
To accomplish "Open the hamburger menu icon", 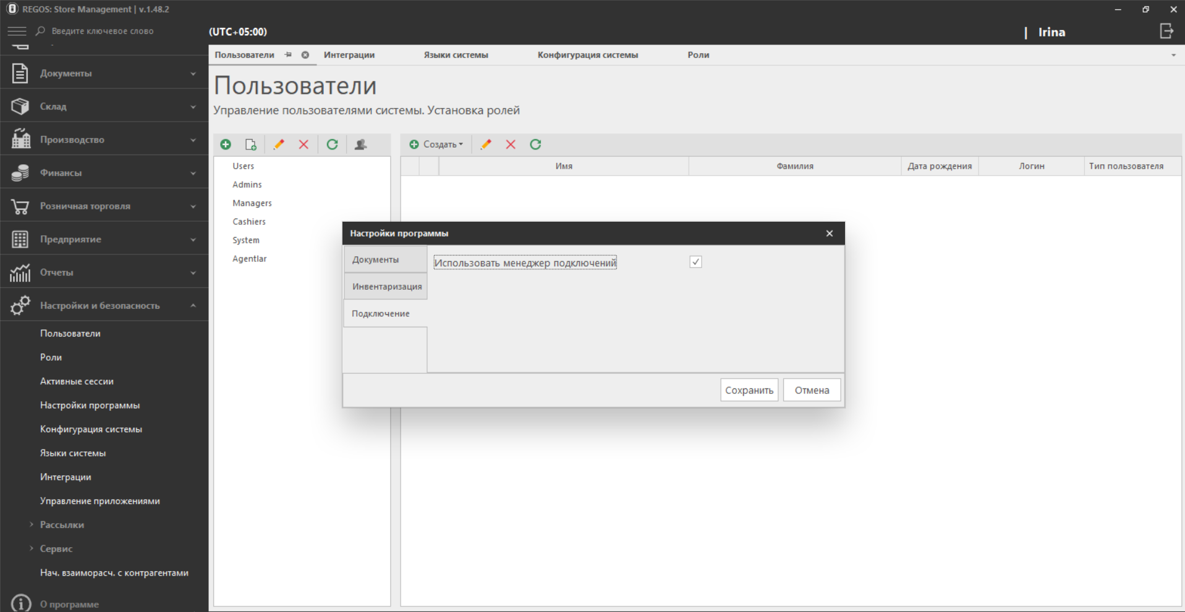I will click(17, 31).
